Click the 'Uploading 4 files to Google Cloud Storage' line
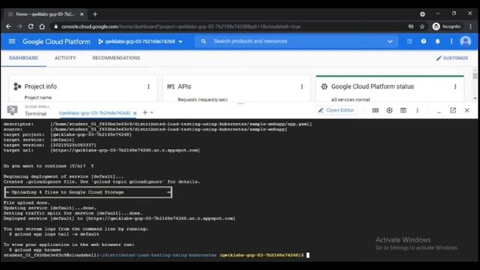480x270 pixels. coord(67,192)
